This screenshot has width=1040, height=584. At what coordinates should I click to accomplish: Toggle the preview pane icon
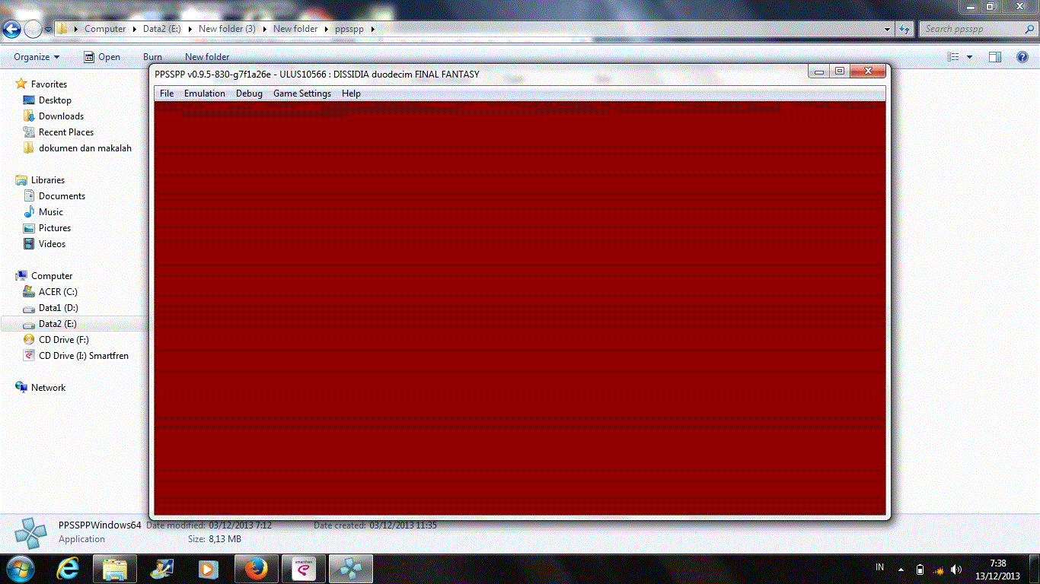[994, 57]
